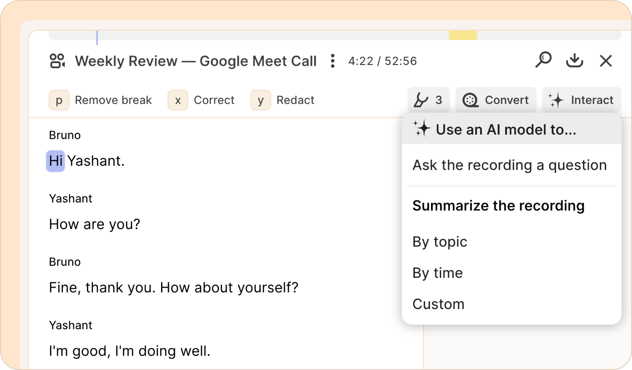Select Ask the recording a question

(x=510, y=165)
